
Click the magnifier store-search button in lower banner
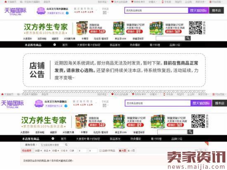[x=190, y=132]
